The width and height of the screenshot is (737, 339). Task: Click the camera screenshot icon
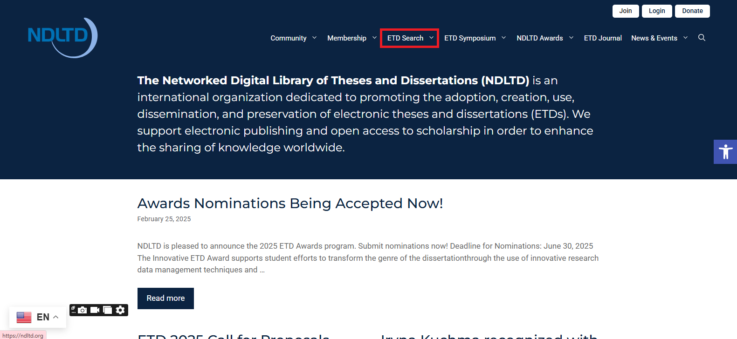83,310
